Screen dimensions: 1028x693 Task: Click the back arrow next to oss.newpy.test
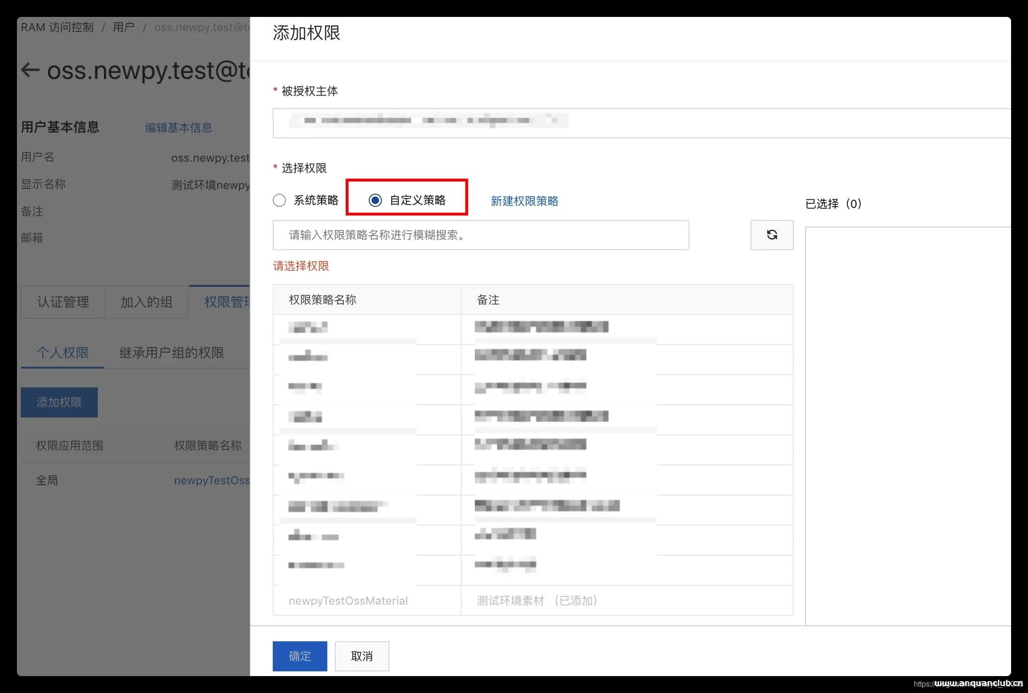pos(29,70)
